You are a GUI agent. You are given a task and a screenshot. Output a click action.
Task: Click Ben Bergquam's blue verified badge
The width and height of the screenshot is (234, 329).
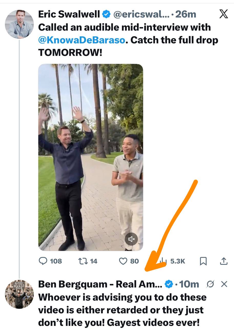coord(168,284)
